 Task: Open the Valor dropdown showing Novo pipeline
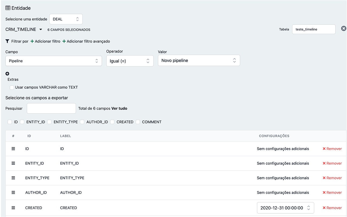(x=199, y=60)
